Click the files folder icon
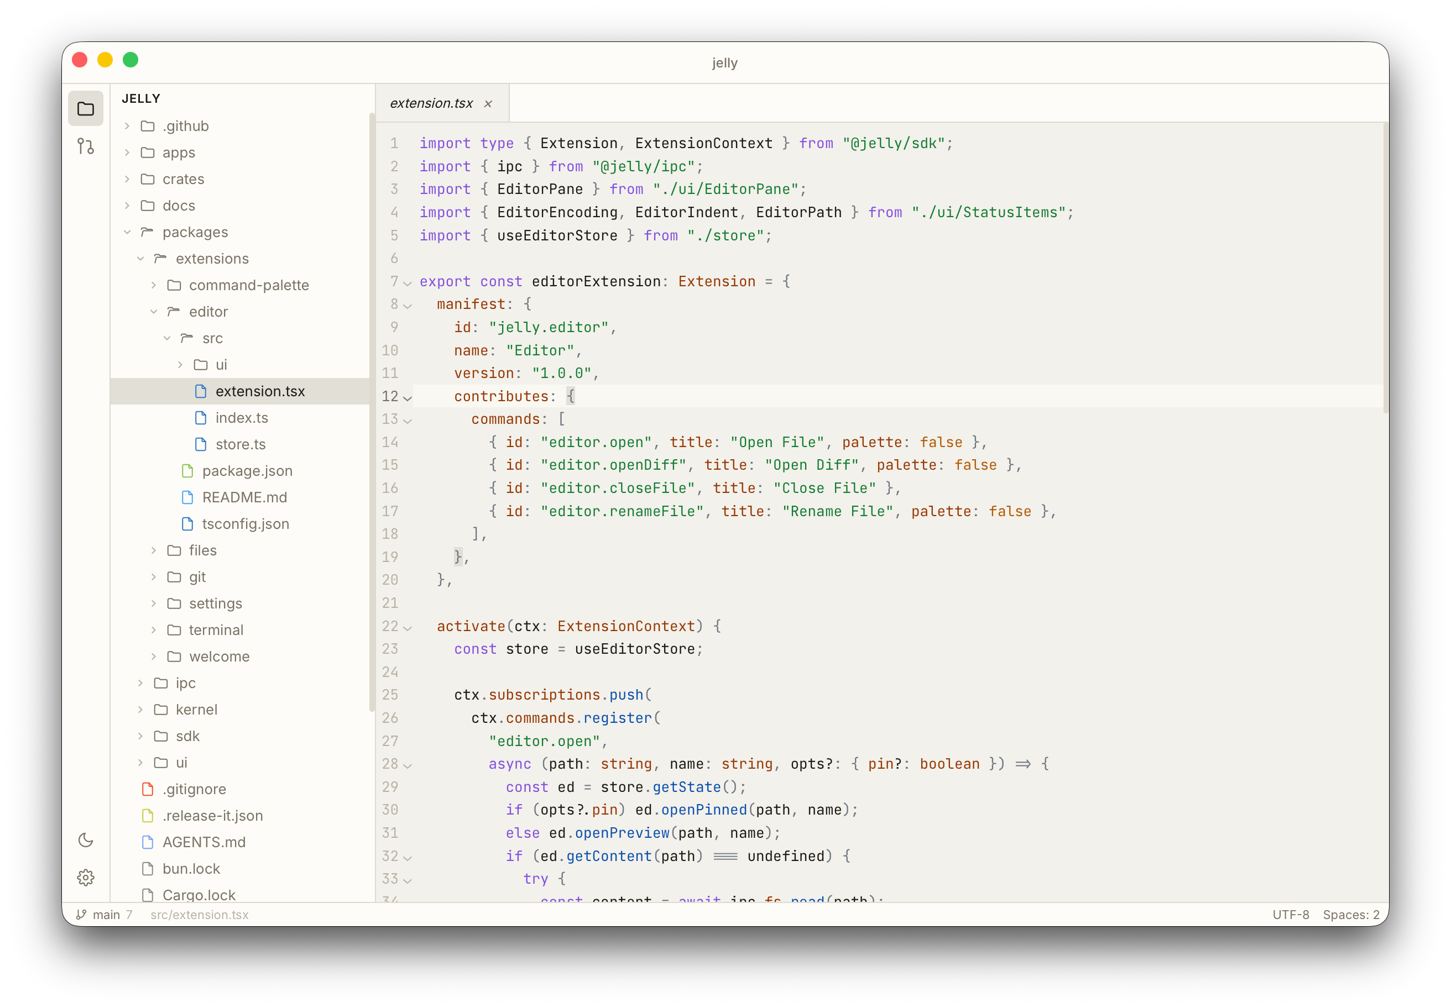The height and width of the screenshot is (1008, 1451). (174, 550)
